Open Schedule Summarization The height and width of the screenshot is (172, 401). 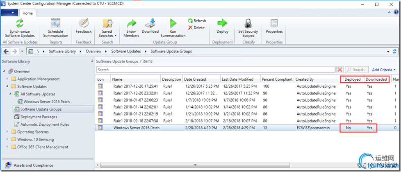[55, 28]
